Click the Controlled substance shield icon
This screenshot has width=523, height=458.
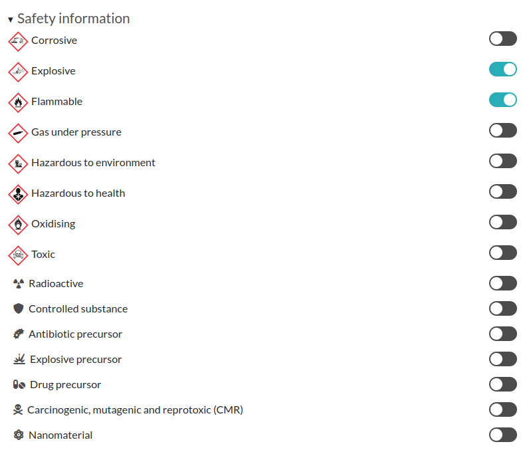coord(19,309)
